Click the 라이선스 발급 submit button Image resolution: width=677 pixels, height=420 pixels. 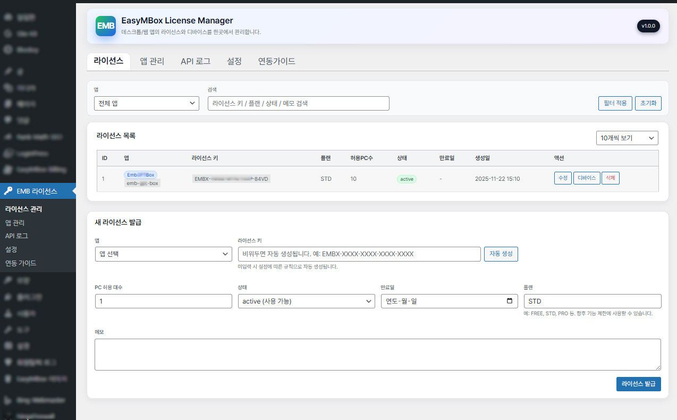(639, 384)
